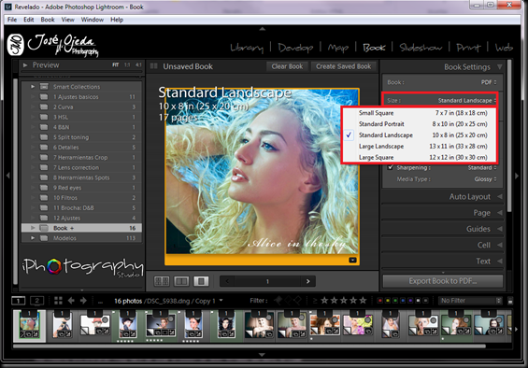528x368 pixels.
Task: Hide the bottom filmstrip panel arrow
Action: click(262, 355)
